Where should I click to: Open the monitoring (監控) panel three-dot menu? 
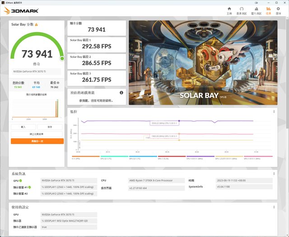pyautogui.click(x=274, y=112)
